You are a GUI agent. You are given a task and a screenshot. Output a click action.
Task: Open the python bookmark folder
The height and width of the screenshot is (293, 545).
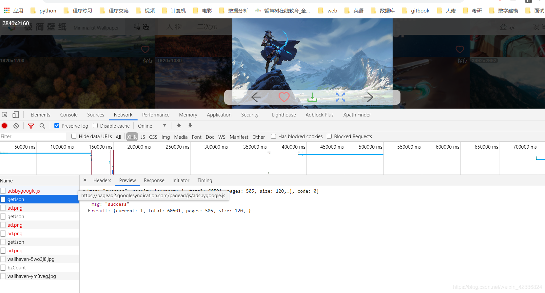[x=43, y=10]
